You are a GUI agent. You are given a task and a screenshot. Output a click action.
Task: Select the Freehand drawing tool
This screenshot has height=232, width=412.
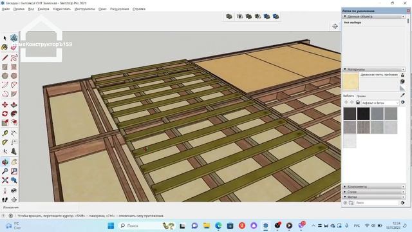[14, 57]
